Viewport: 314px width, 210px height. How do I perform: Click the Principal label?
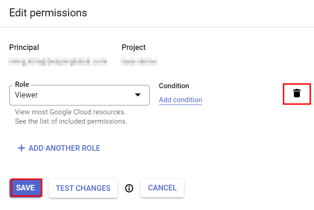point(24,47)
